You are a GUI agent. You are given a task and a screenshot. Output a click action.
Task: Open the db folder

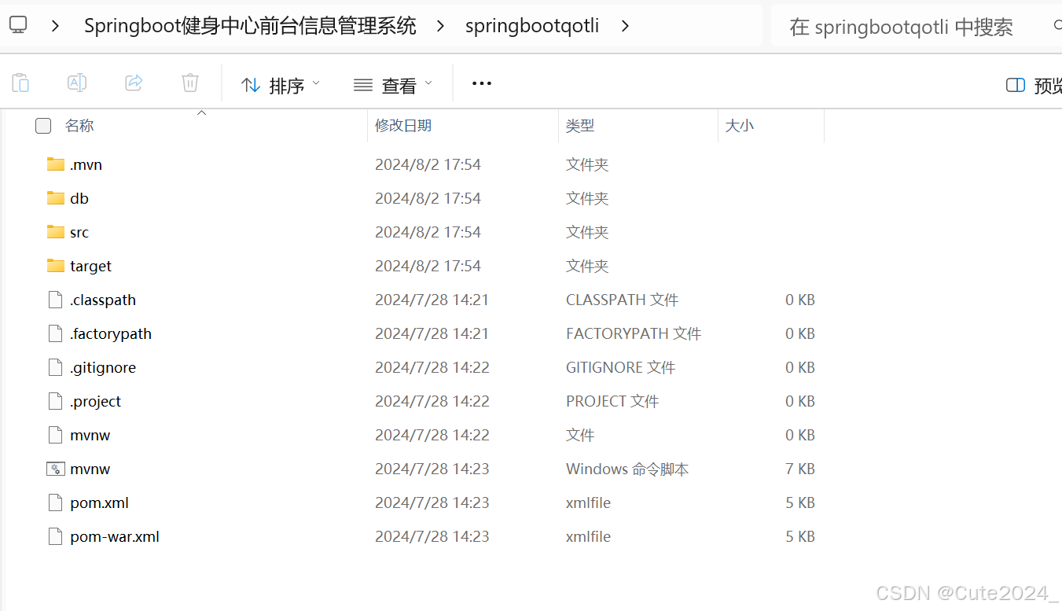(x=79, y=198)
